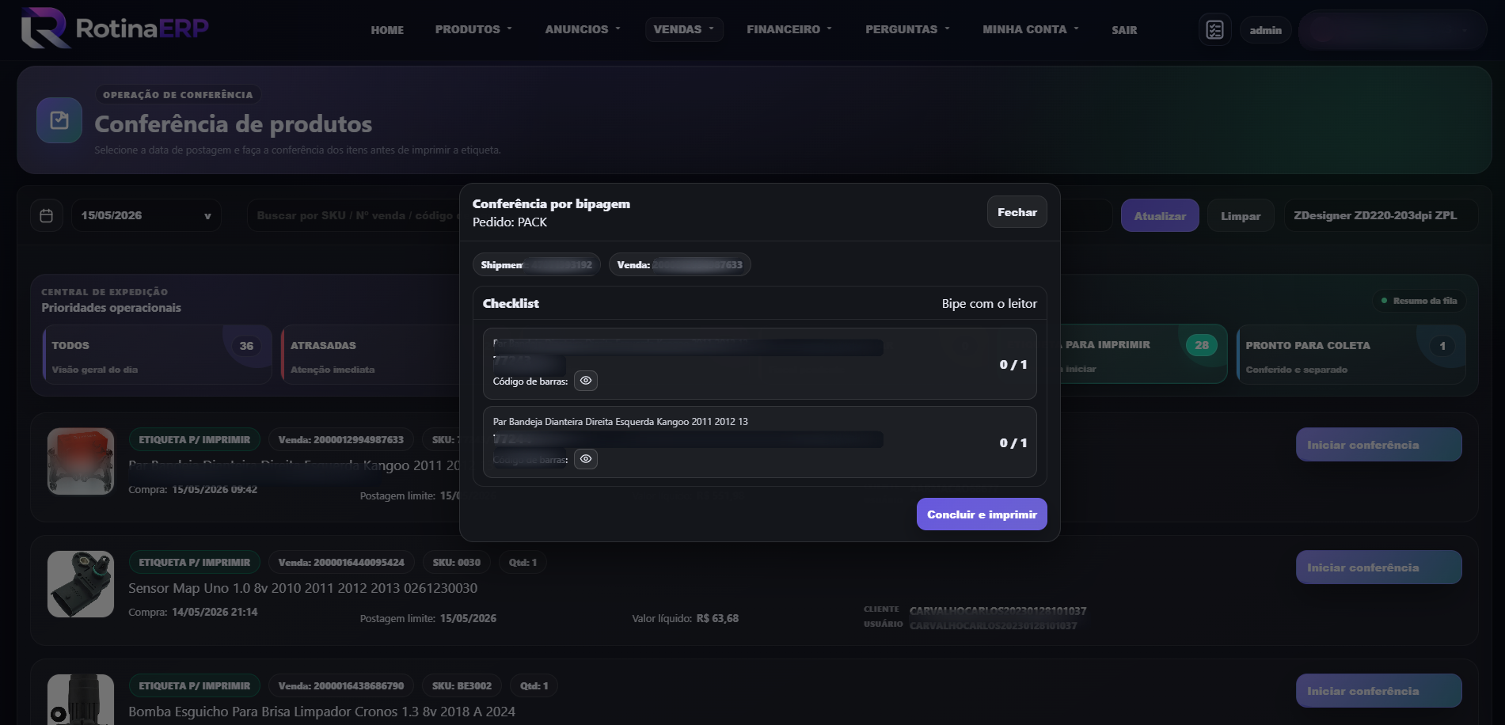Click the Resumo da fila badge
This screenshot has height=725, width=1505.
pos(1419,301)
